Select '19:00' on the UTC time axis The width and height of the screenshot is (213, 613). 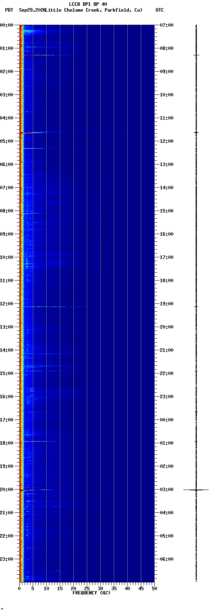167,304
